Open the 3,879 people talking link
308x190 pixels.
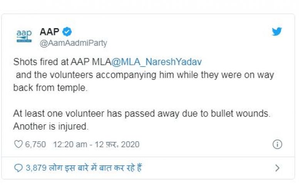84,168
